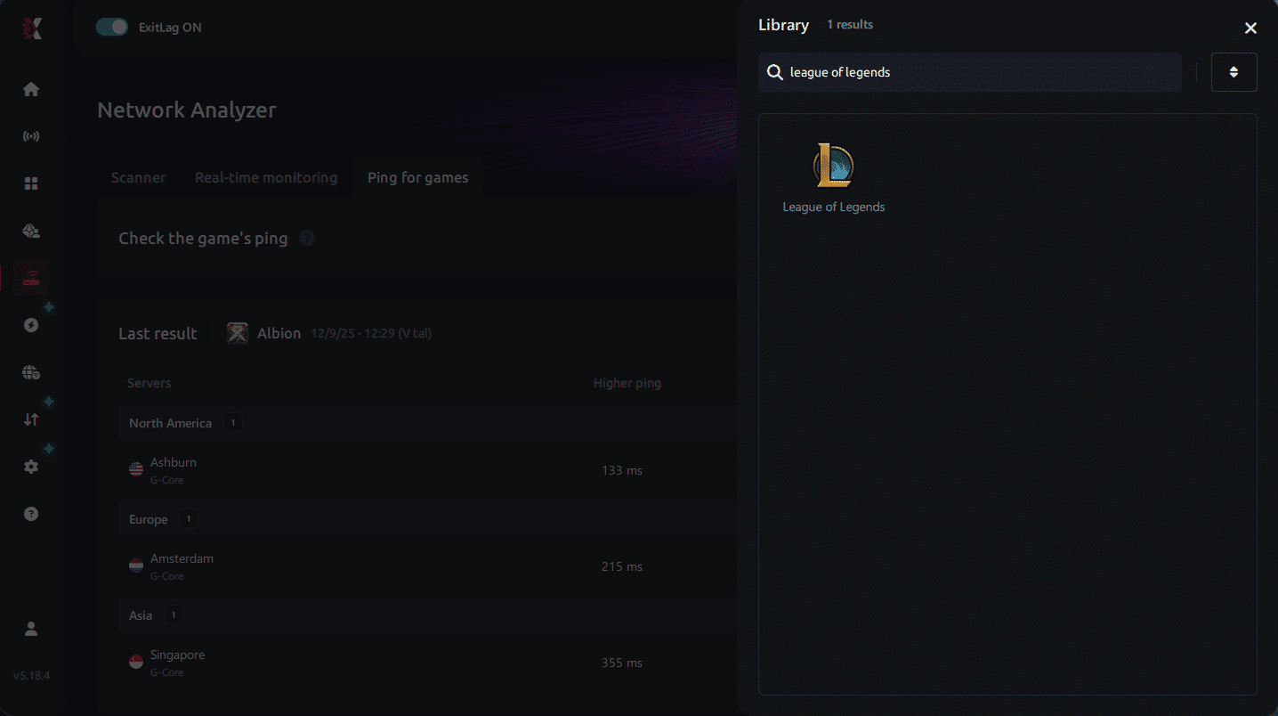Open the broadcast signal sidebar icon
This screenshot has width=1278, height=716.
tap(31, 136)
